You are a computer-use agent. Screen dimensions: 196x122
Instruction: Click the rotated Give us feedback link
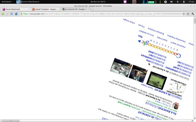coord(146,33)
